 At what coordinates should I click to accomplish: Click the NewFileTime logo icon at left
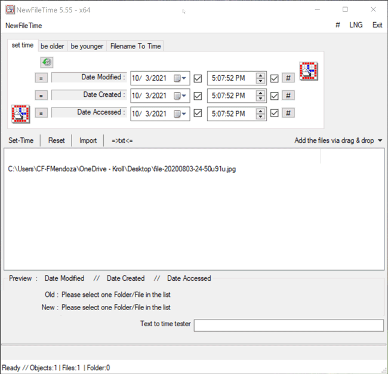coord(21,114)
